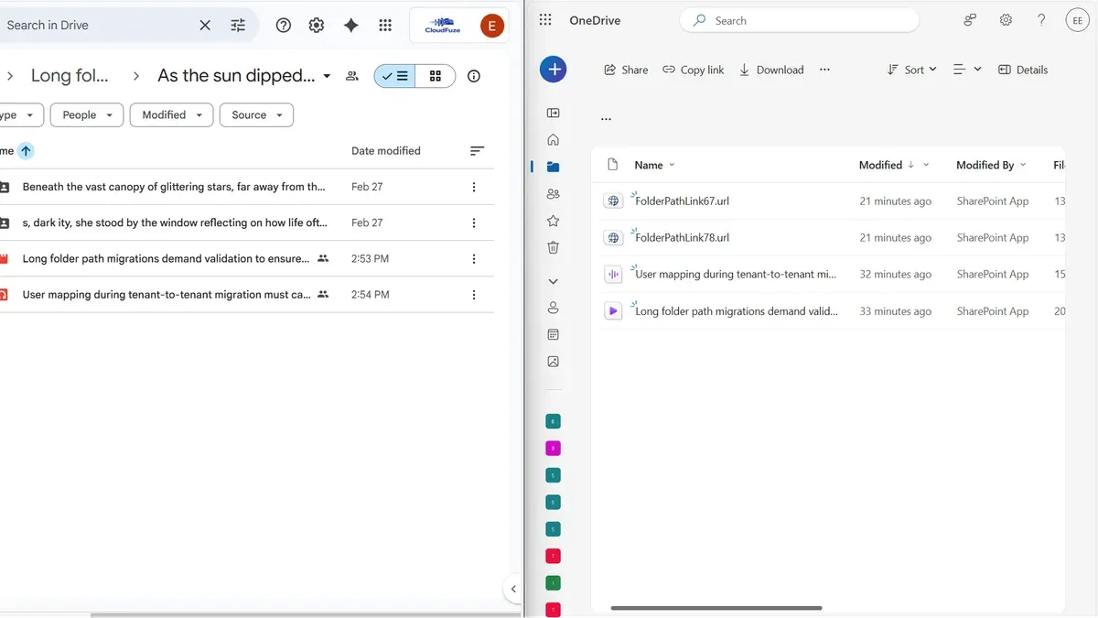The image size is (1098, 618).
Task: Go to 'Long fol...' breadcrumb folder
Action: [x=70, y=76]
